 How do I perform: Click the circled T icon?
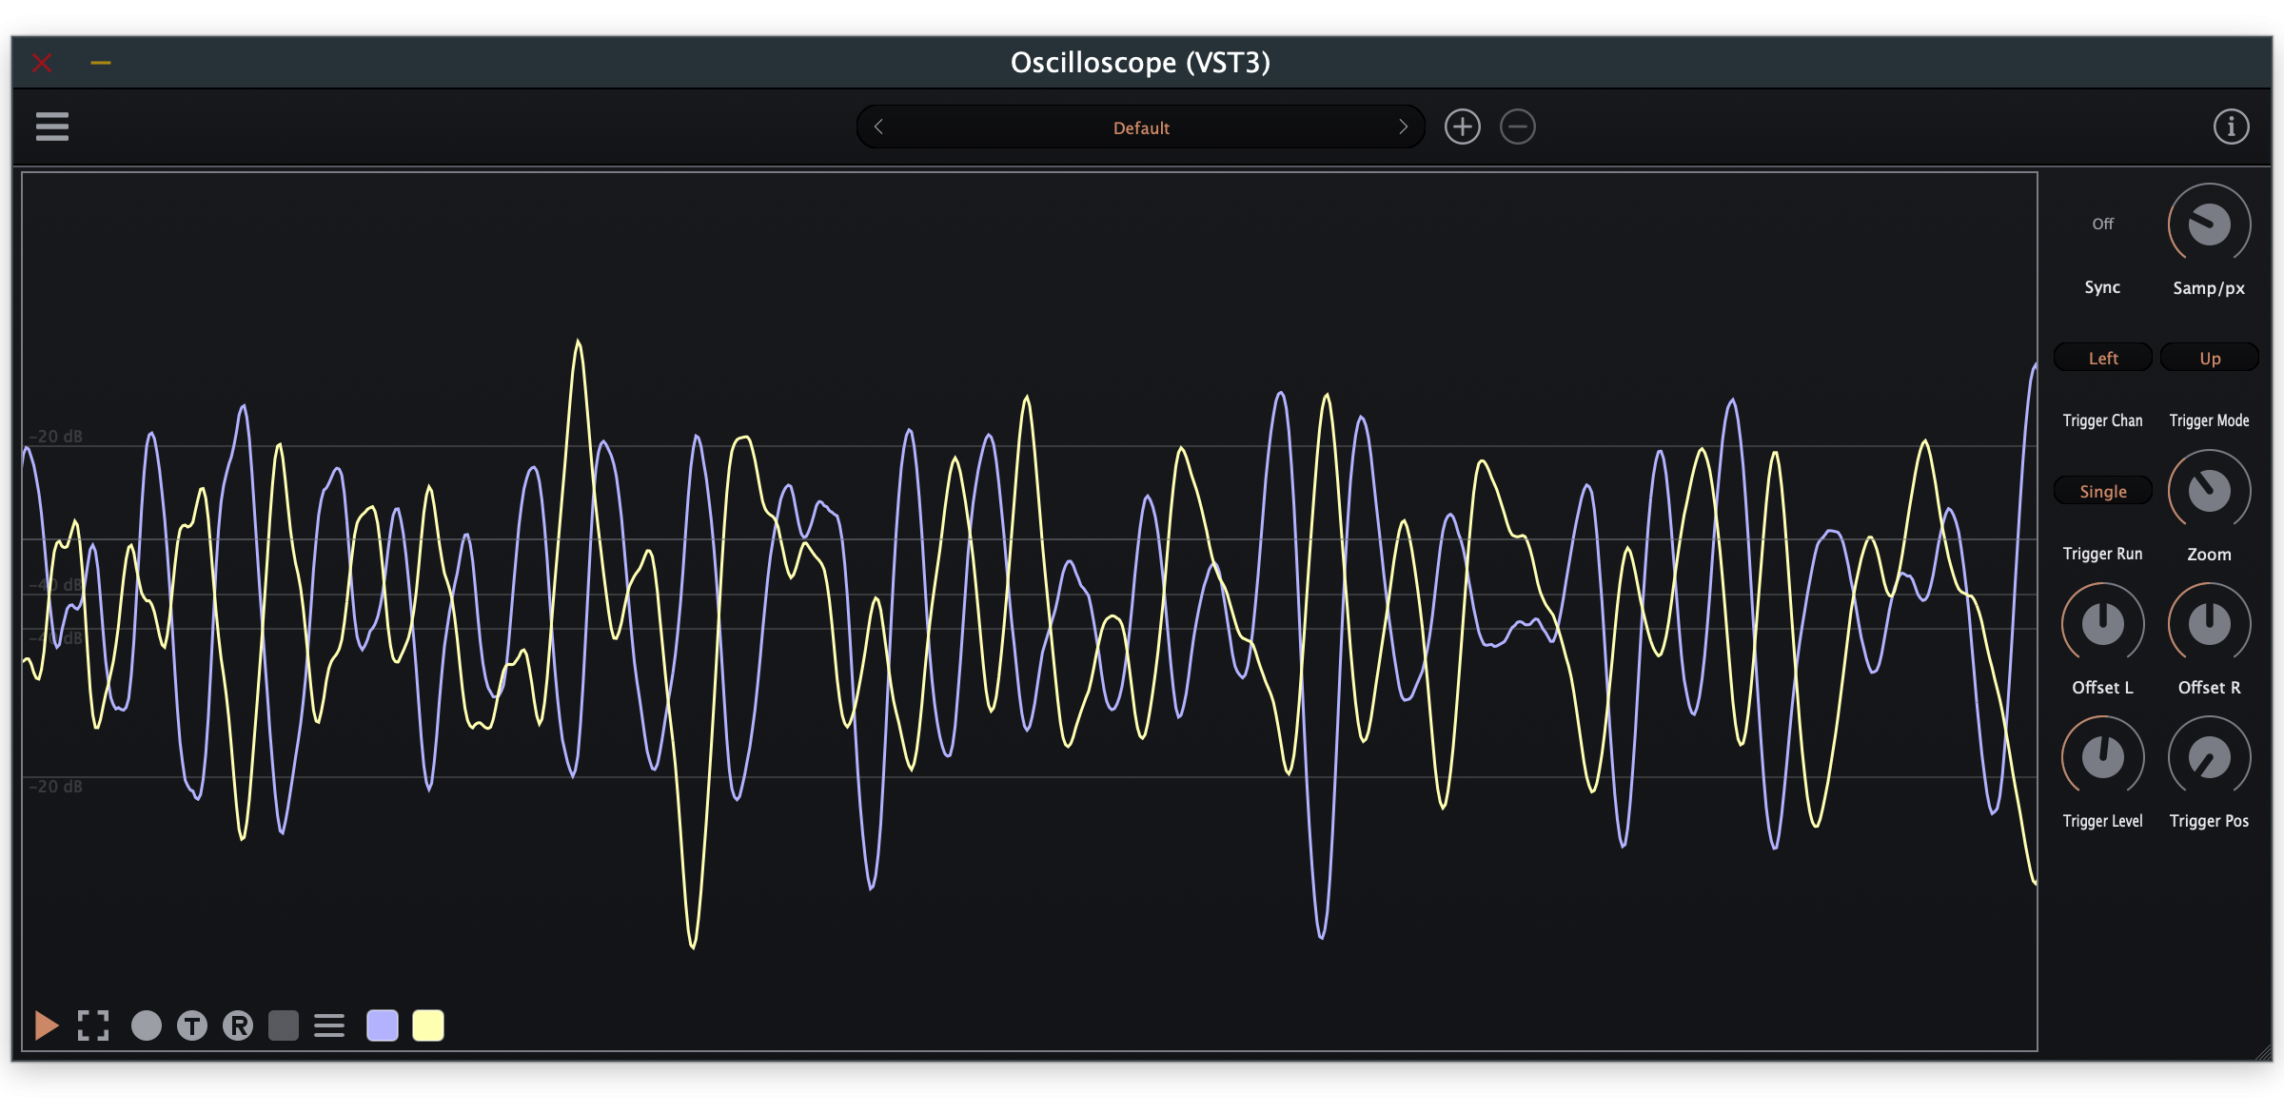click(x=192, y=1025)
